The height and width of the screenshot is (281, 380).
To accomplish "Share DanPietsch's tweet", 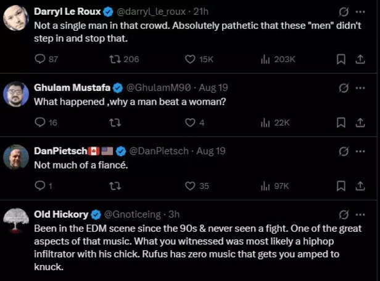I will coord(360,185).
